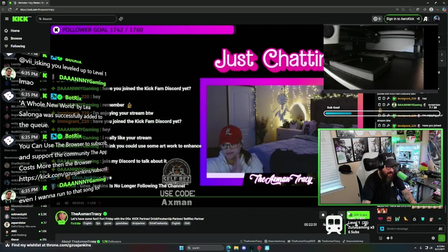Click the 'gamer' stream tag
Viewport: 448px width, 252px height.
point(107,223)
